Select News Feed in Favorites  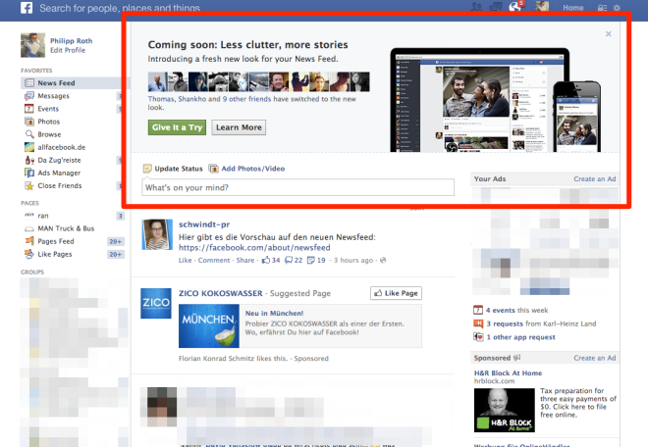tap(75, 83)
